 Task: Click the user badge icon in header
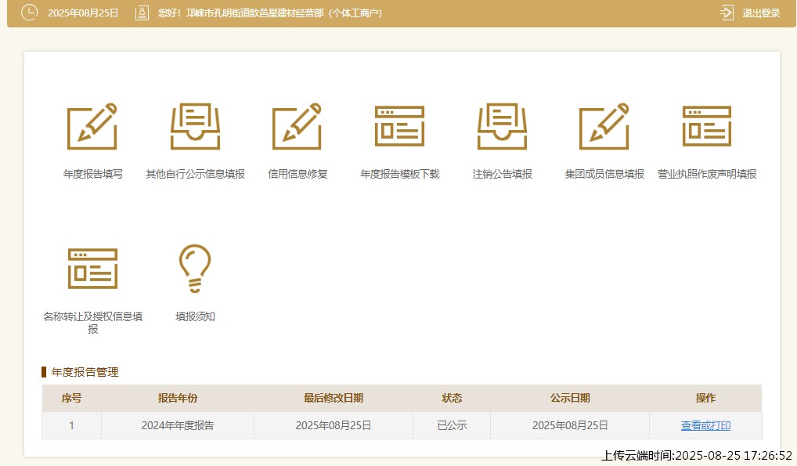(x=142, y=13)
